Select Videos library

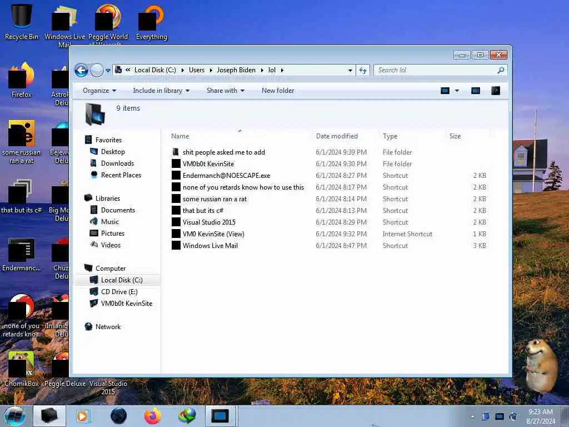coord(111,245)
